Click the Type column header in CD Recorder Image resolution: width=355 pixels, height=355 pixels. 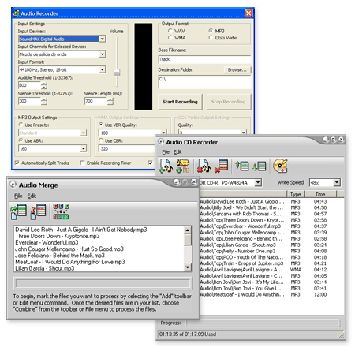296,194
